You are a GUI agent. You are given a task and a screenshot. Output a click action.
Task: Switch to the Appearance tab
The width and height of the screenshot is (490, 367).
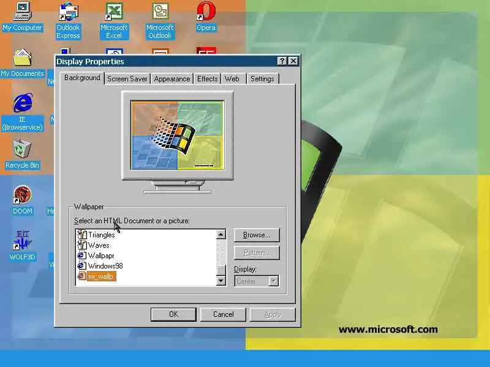pyautogui.click(x=172, y=79)
